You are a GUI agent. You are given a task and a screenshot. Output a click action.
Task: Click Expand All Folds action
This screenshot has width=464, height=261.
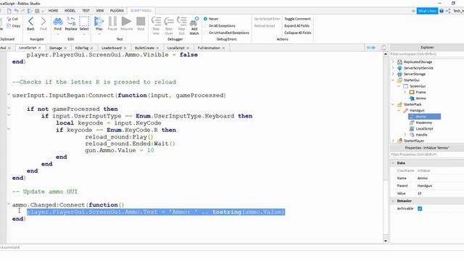(297, 26)
